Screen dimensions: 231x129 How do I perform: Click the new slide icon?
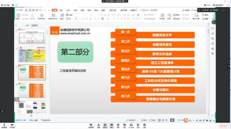click(x=53, y=15)
